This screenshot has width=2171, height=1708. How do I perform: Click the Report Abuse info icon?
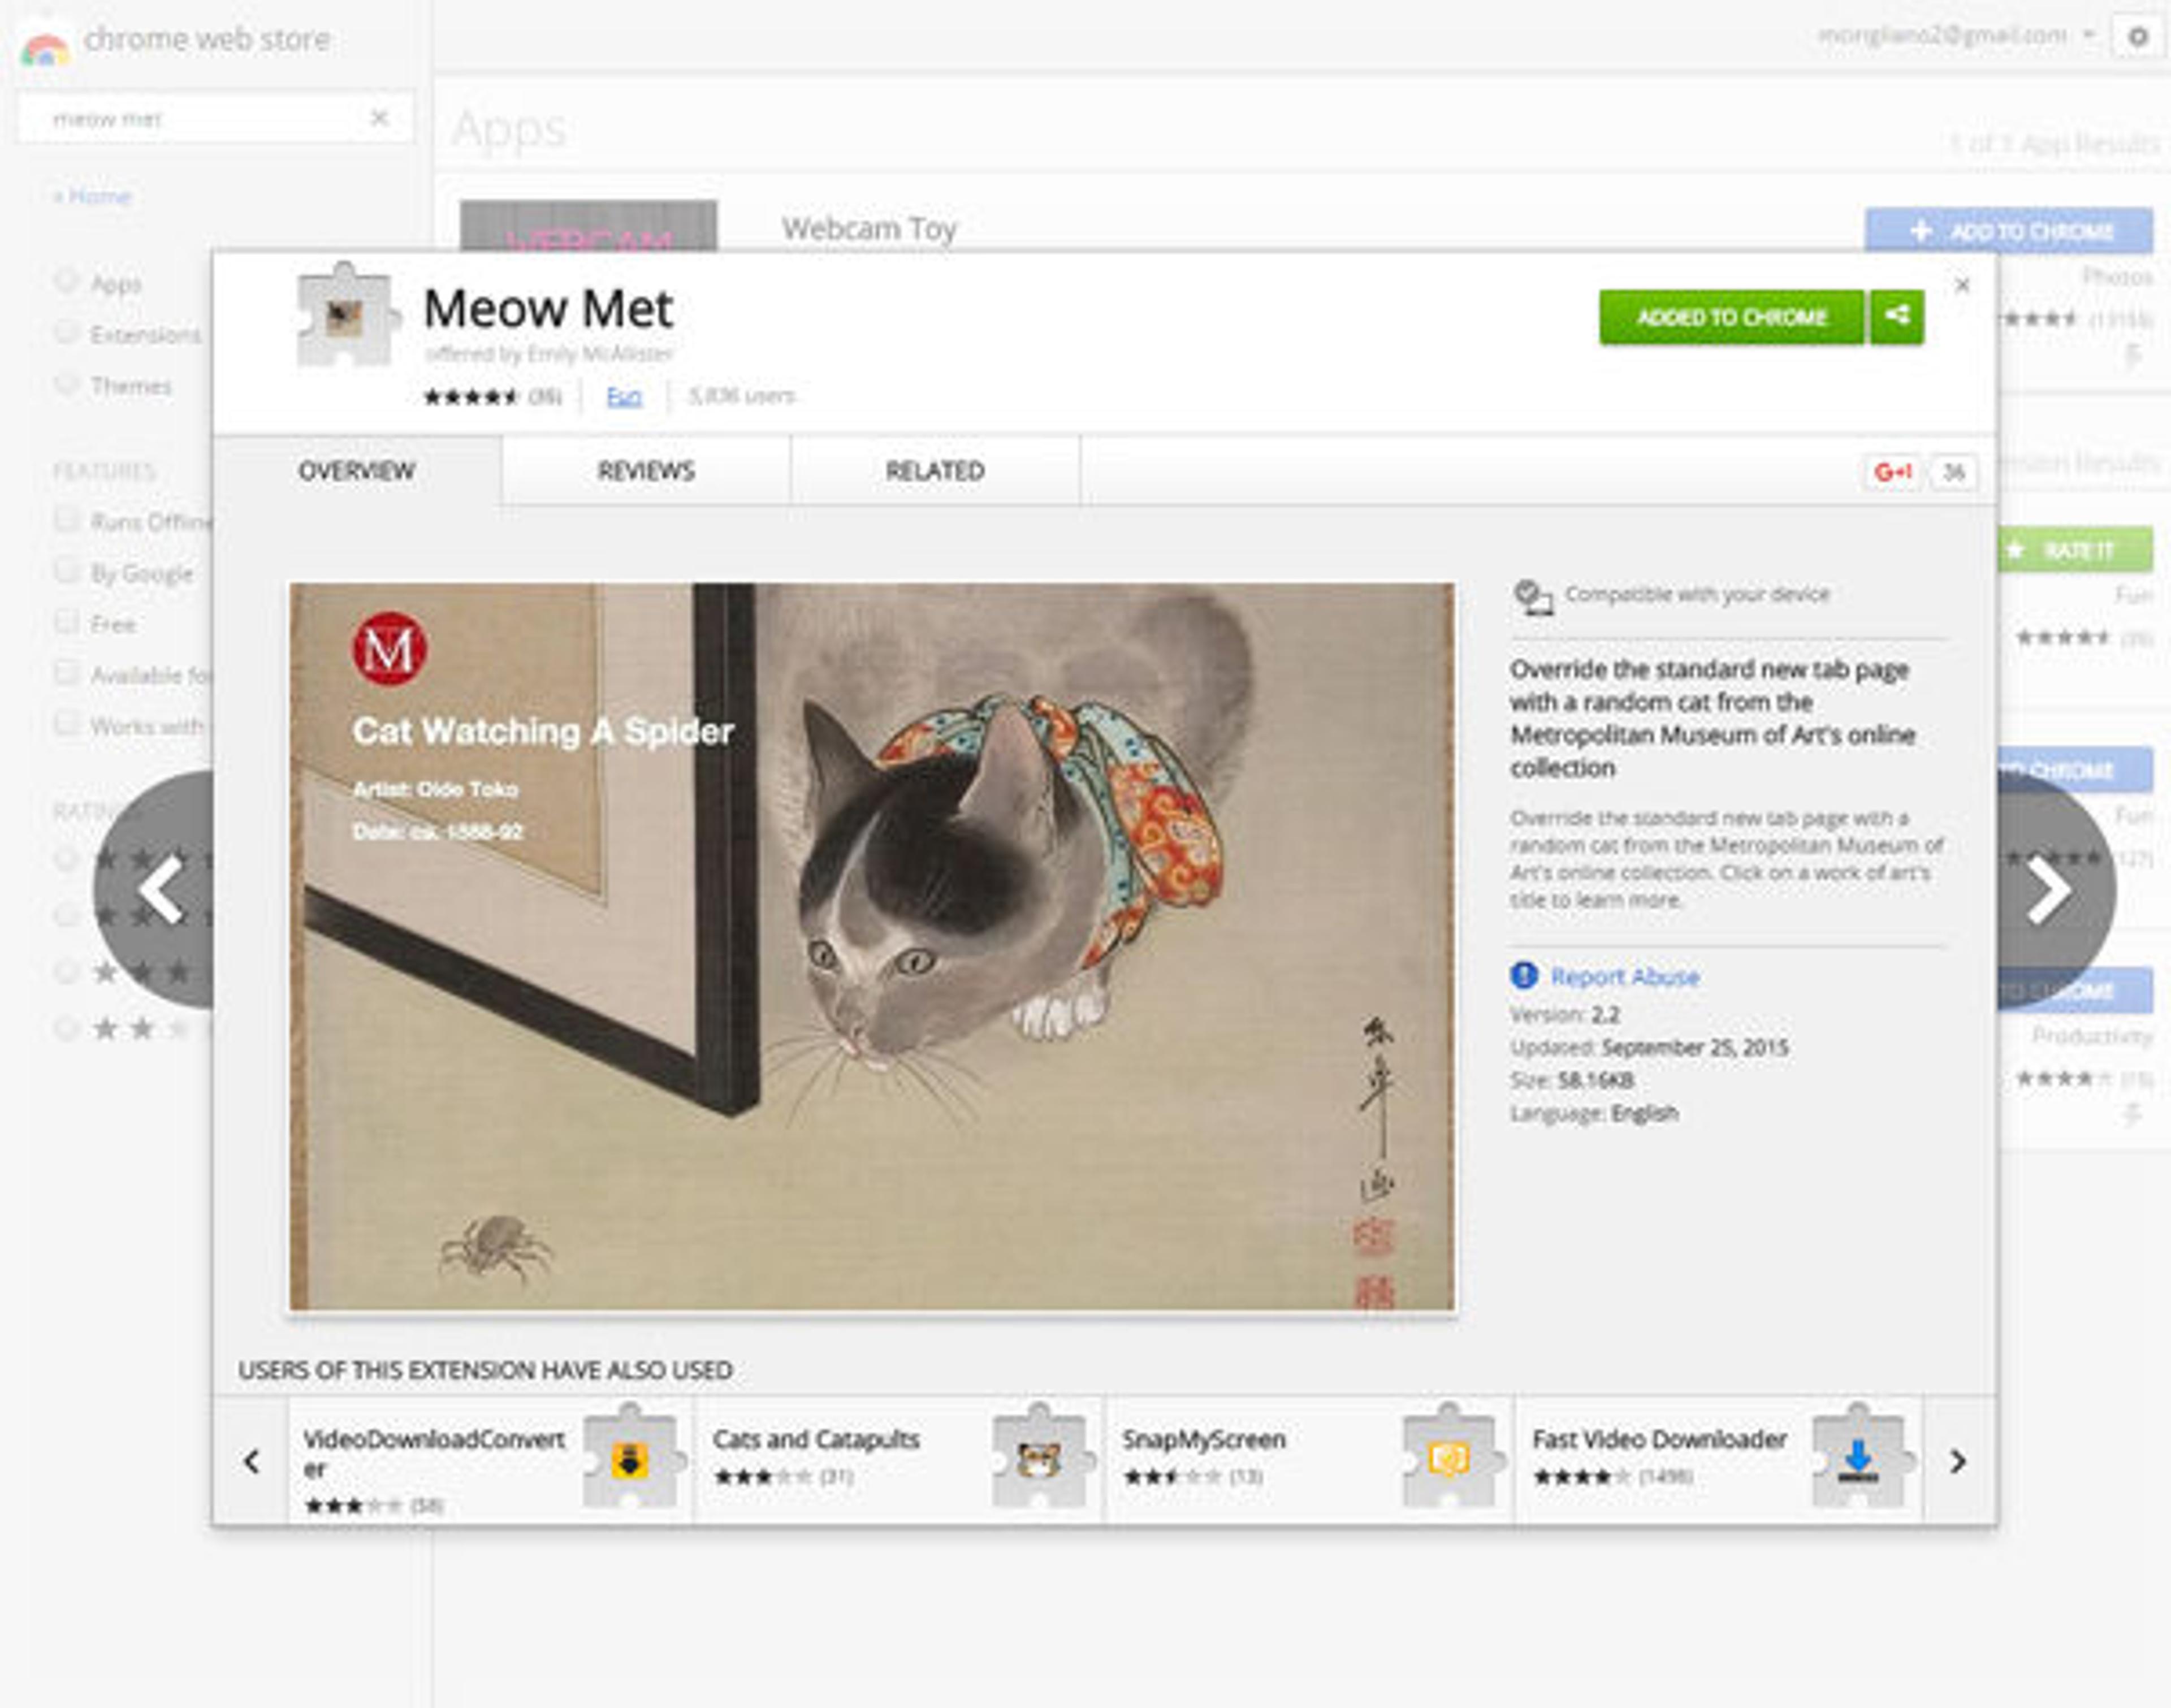1523,975
